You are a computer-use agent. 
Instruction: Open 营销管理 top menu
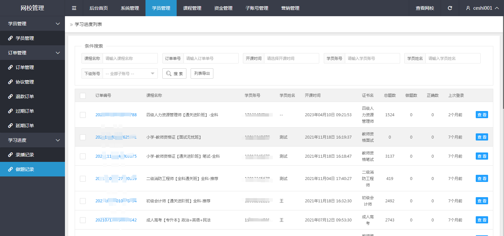point(290,8)
